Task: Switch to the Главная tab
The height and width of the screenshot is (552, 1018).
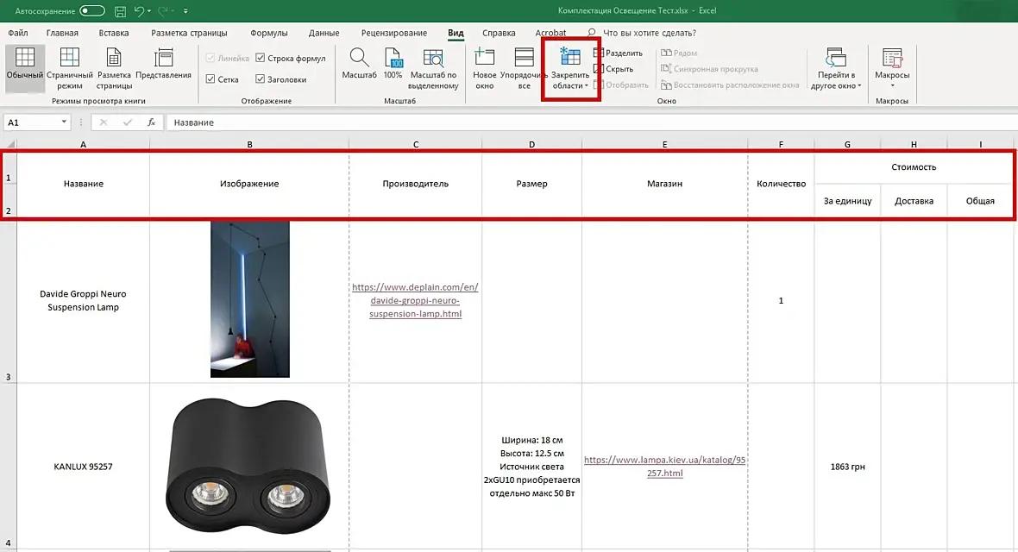Action: 62,33
